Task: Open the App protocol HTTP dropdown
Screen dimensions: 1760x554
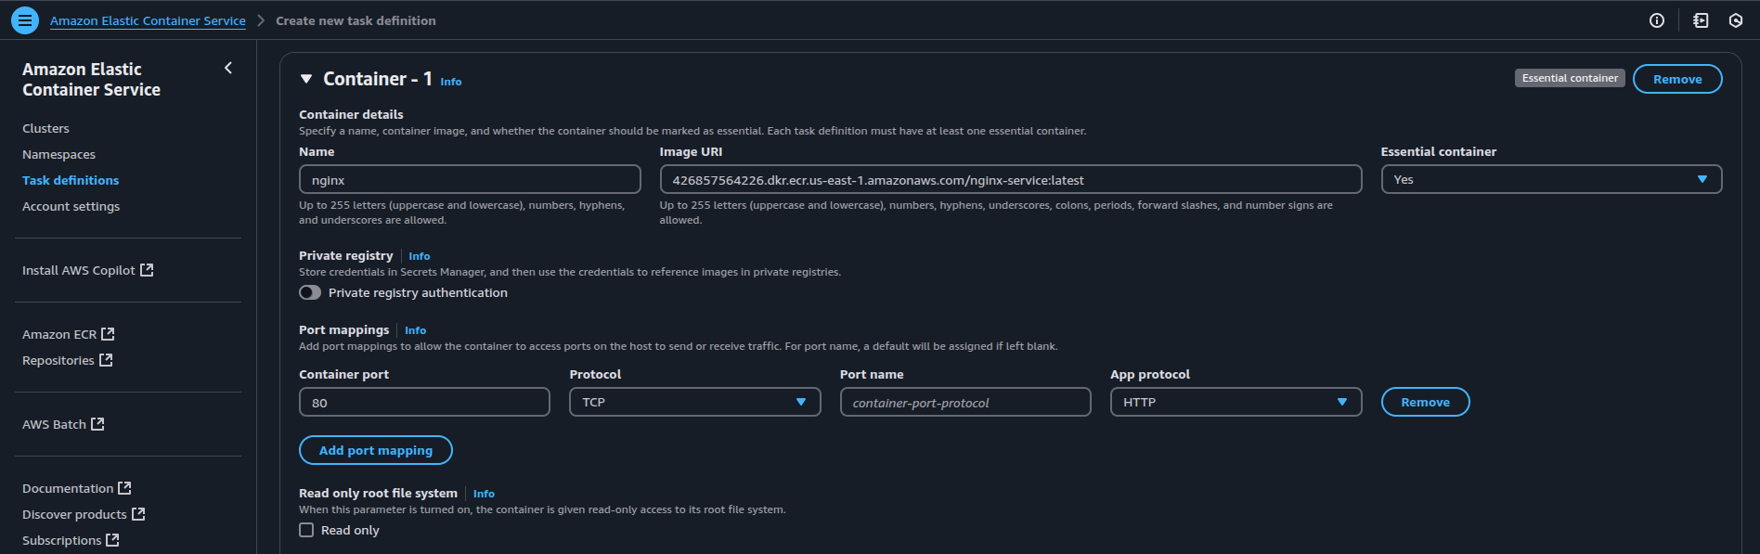Action: pyautogui.click(x=1235, y=402)
